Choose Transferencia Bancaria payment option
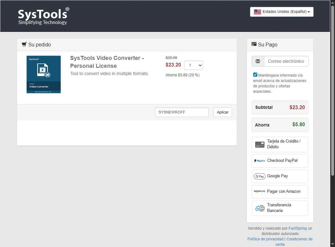 [280, 208]
